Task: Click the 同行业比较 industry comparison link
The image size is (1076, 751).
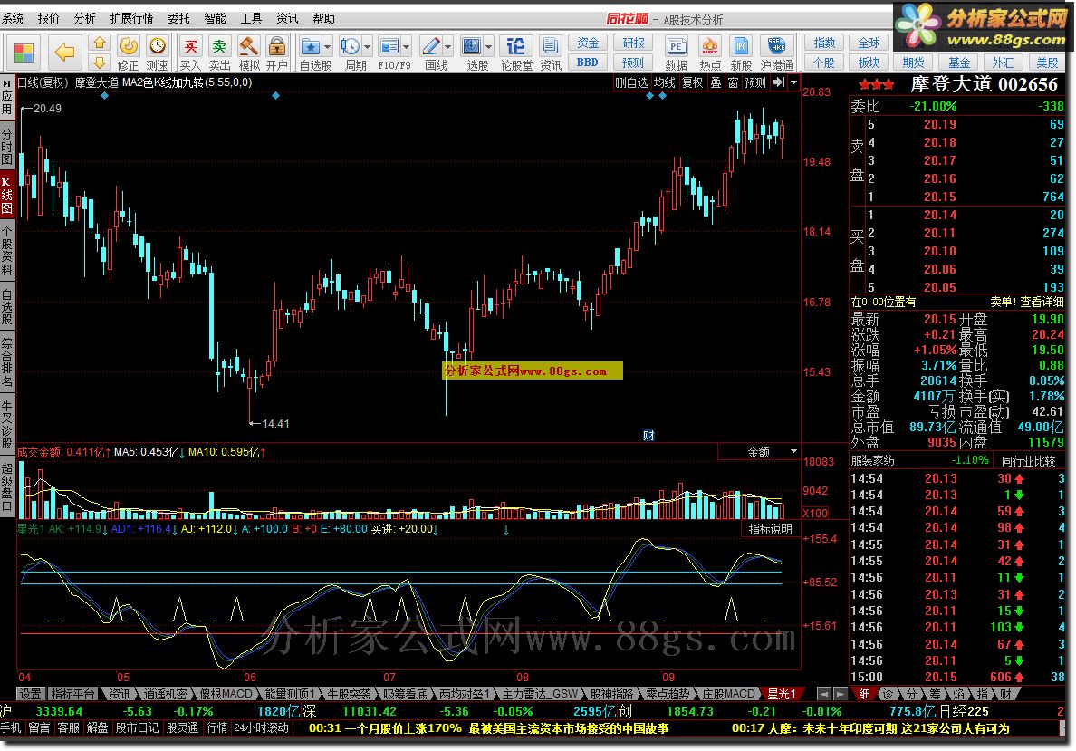Action: 1028,460
